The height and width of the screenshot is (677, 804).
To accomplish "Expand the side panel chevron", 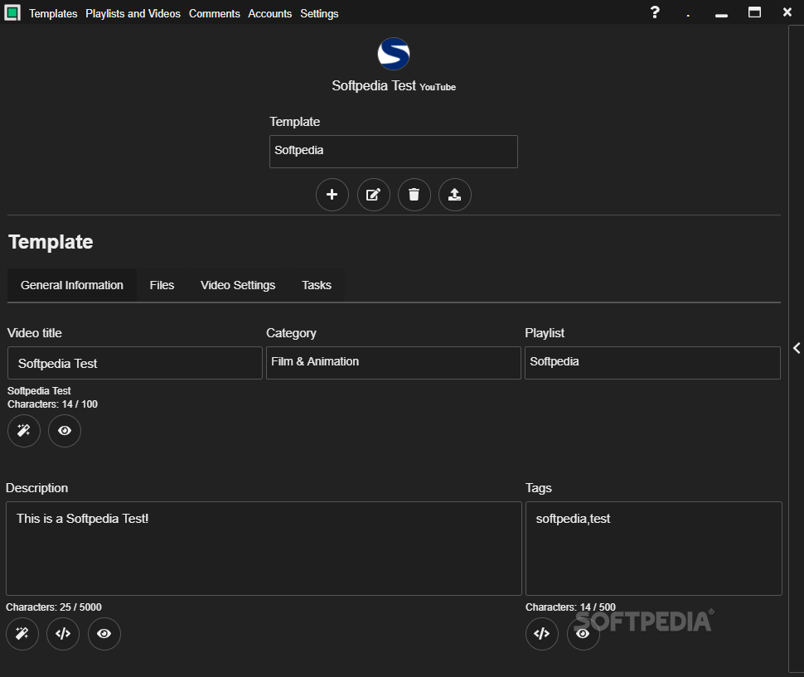I will coord(797,349).
